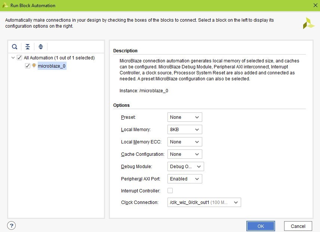Viewport: 320px width, 232px height.
Task: Click the Vivado icon in title bar
Action: point(5,5)
